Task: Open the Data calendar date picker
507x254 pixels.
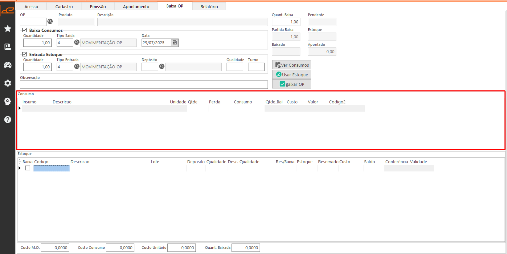Action: [174, 43]
